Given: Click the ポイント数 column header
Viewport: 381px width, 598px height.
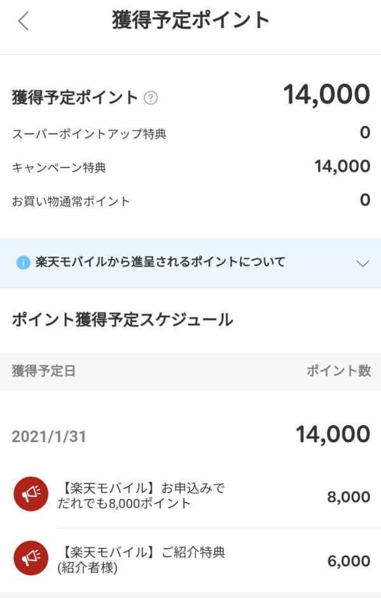Looking at the screenshot, I should coord(338,371).
